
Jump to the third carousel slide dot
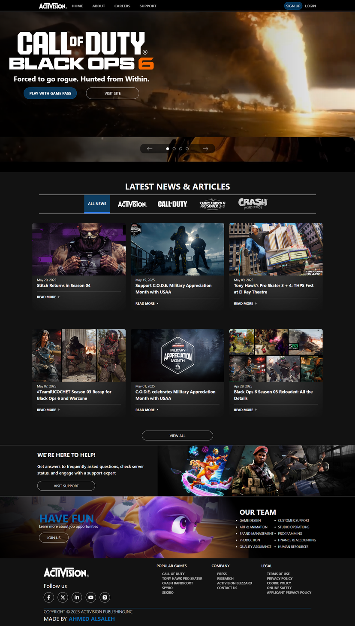181,149
